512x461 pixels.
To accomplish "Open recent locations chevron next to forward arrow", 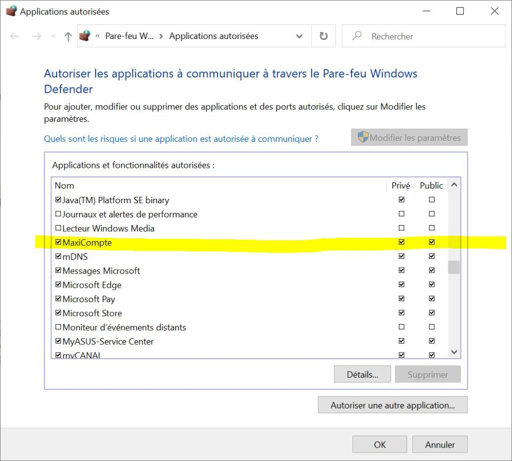I will coord(53,36).
